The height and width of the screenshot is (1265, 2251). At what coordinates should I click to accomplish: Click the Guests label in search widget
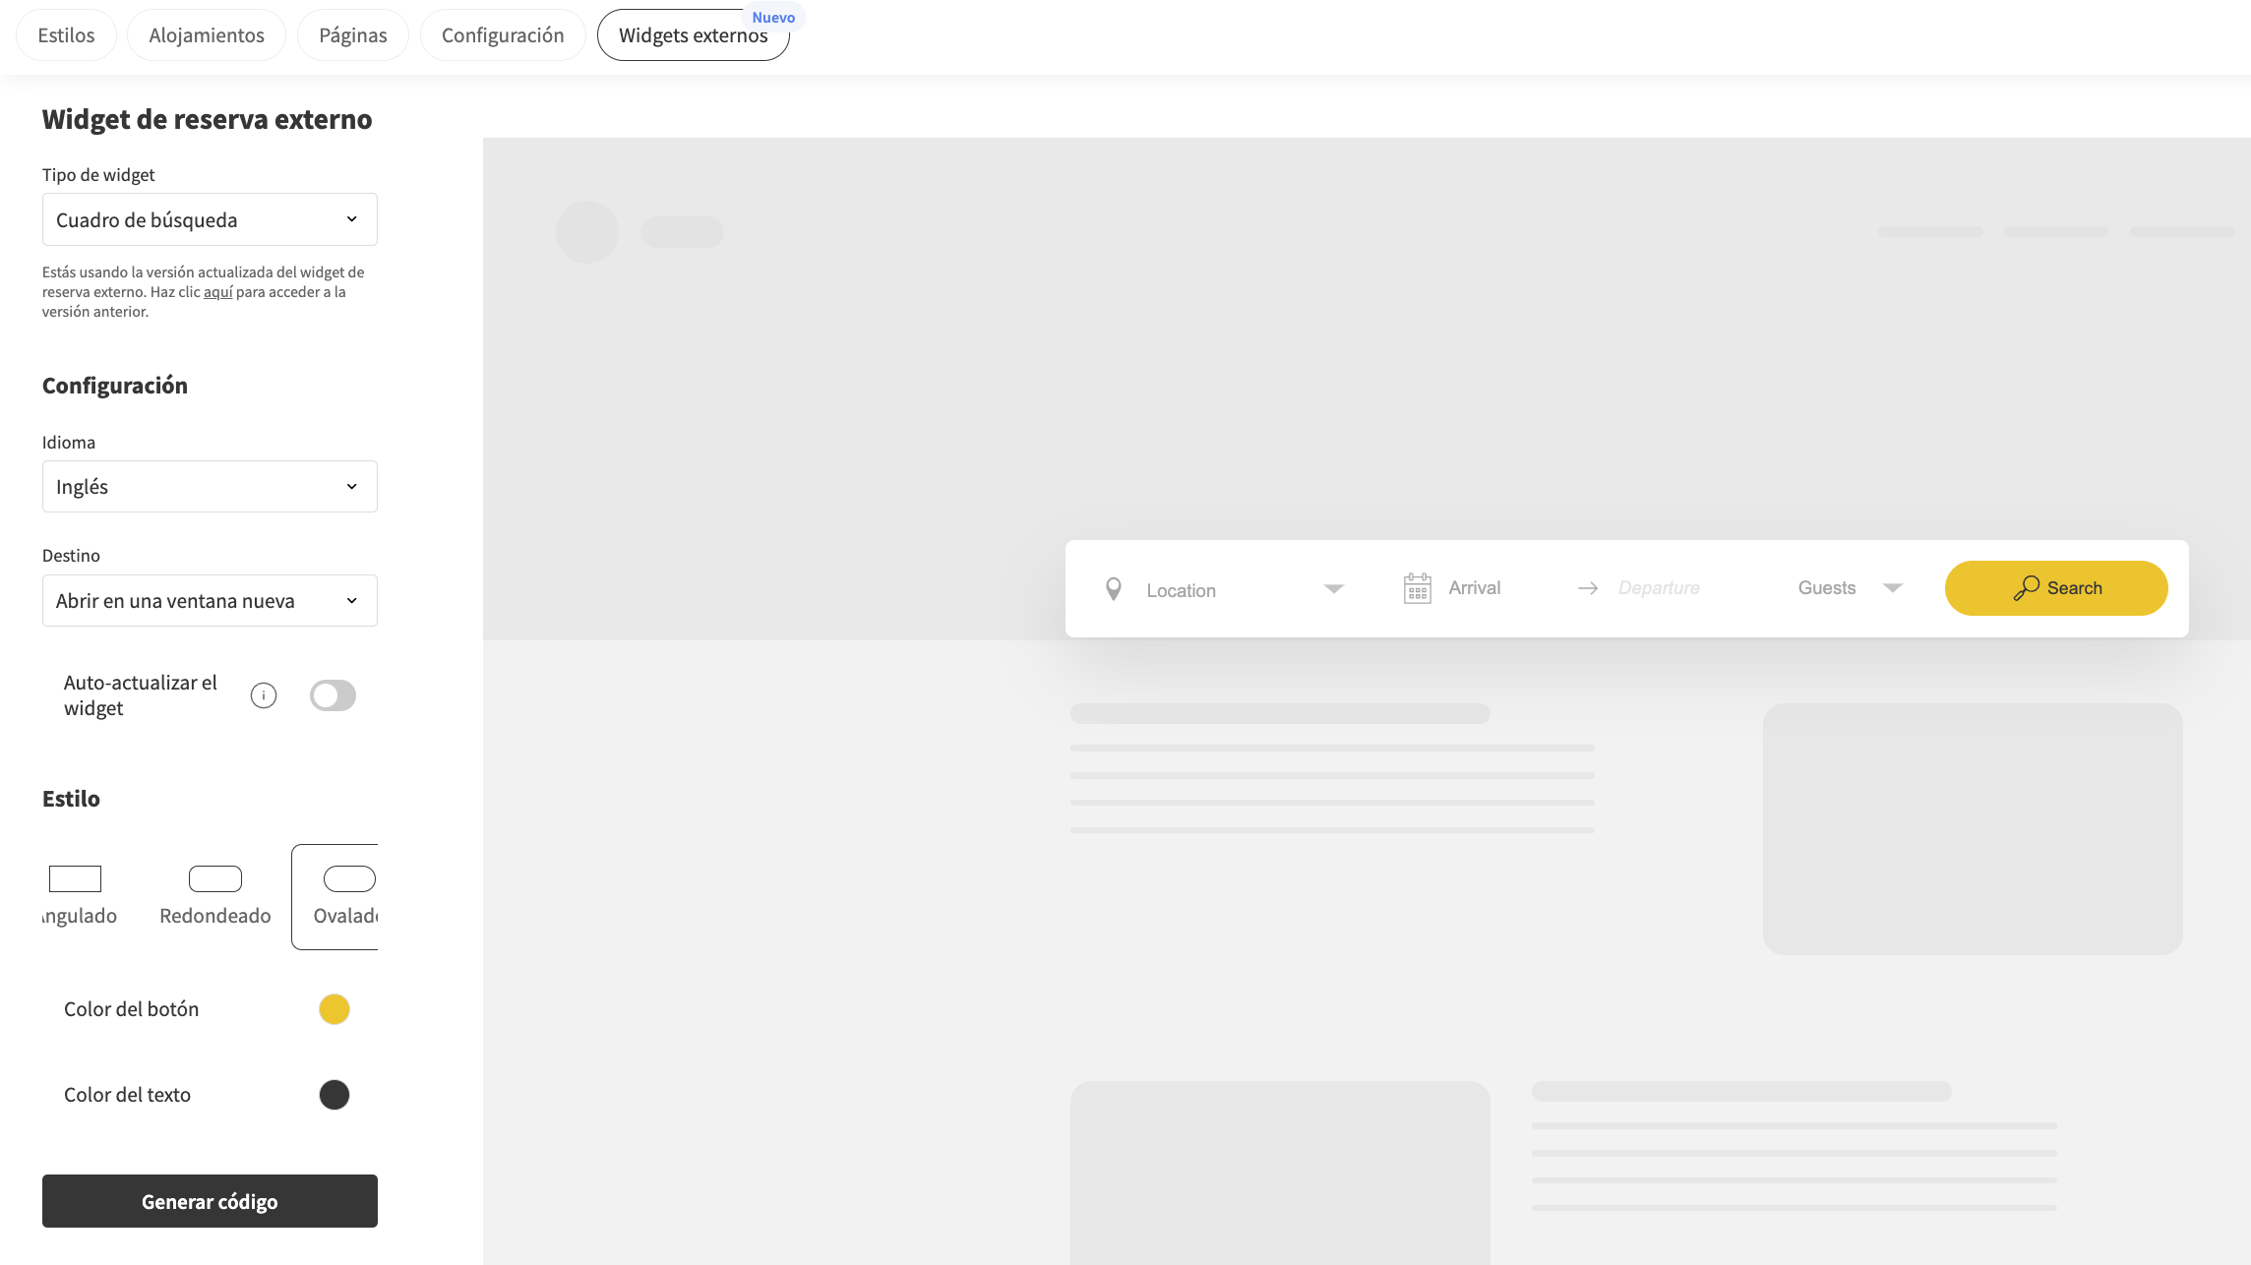(1827, 588)
